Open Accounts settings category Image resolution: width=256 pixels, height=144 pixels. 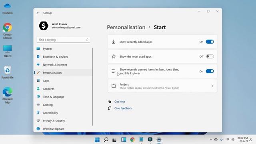pyautogui.click(x=48, y=89)
